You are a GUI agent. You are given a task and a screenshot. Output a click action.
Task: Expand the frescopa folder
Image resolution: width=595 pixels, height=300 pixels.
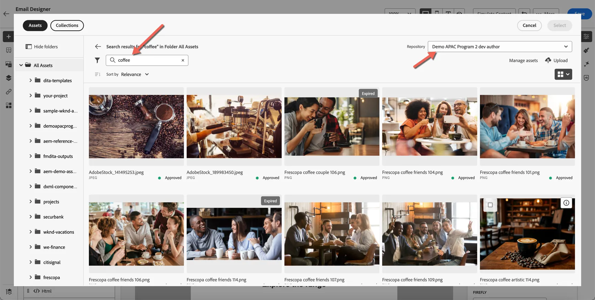point(30,277)
